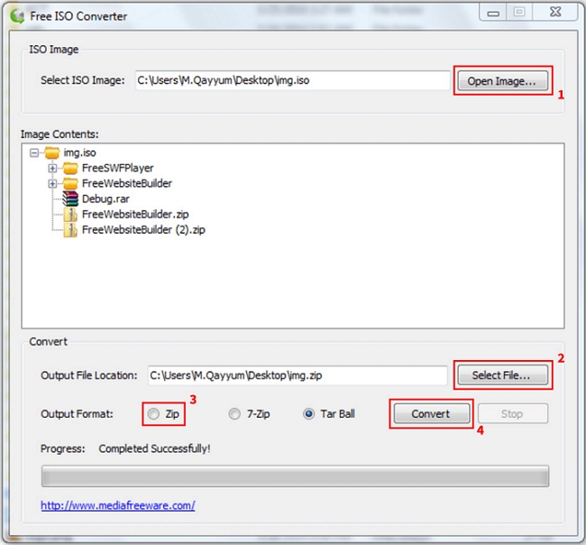The height and width of the screenshot is (545, 586).
Task: Click the FreeWebsiteBuilder folder icon
Action: coord(71,183)
